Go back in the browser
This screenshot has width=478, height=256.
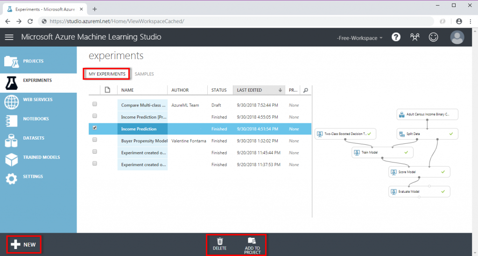coord(8,21)
